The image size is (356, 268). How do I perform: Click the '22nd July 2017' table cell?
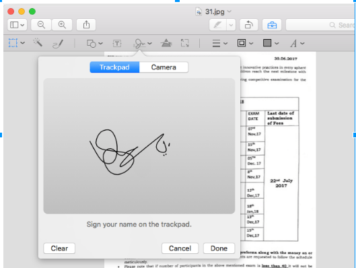(x=281, y=183)
